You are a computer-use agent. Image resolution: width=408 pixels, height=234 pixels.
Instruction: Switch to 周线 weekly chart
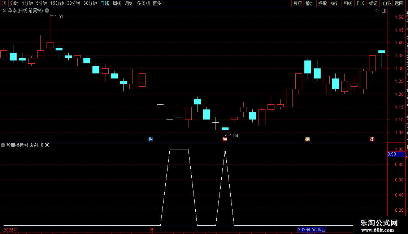(x=117, y=3)
